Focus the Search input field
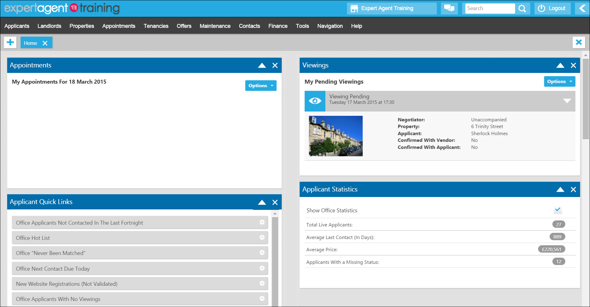 (x=490, y=9)
